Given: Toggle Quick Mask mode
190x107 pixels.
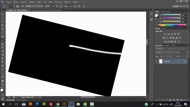Looking at the screenshot, I should [2, 95].
